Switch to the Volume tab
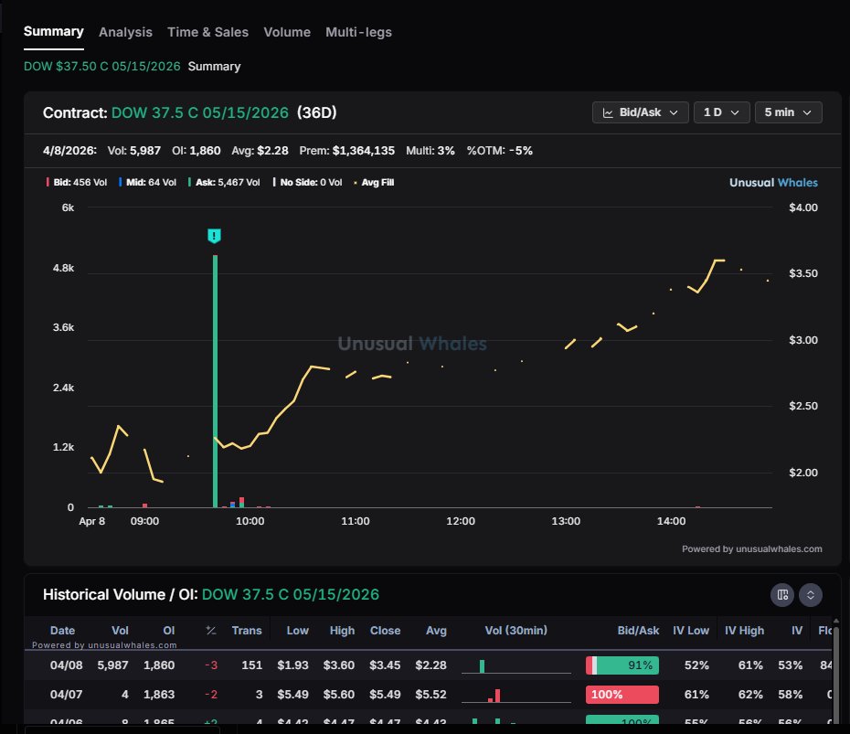This screenshot has width=850, height=734. pyautogui.click(x=287, y=32)
